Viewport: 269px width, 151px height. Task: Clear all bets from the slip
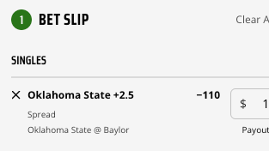pyautogui.click(x=252, y=20)
